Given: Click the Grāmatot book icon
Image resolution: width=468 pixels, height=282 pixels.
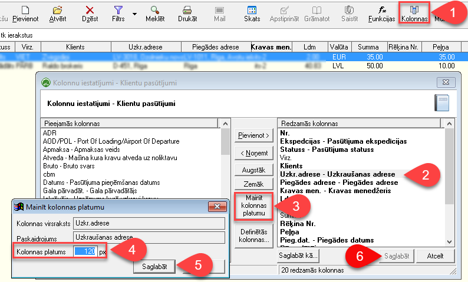Looking at the screenshot, I should tap(317, 10).
